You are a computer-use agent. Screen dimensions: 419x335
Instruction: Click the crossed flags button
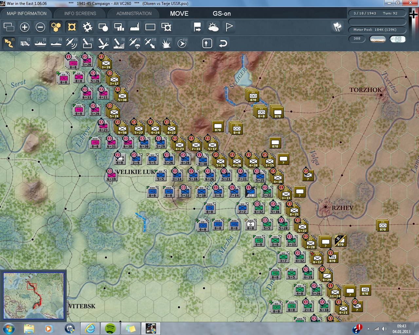pyautogui.click(x=337, y=27)
